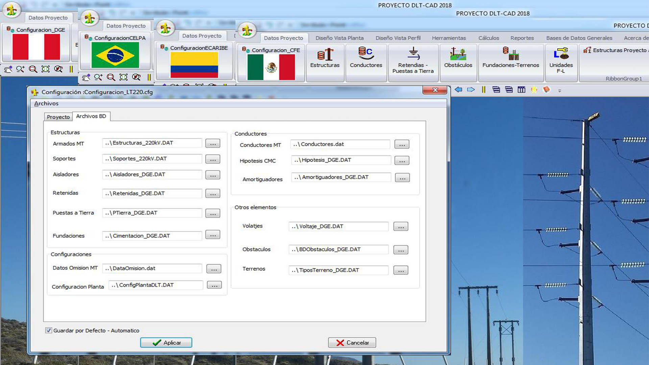Browse for Terrenos database file
The height and width of the screenshot is (365, 649).
(x=401, y=270)
